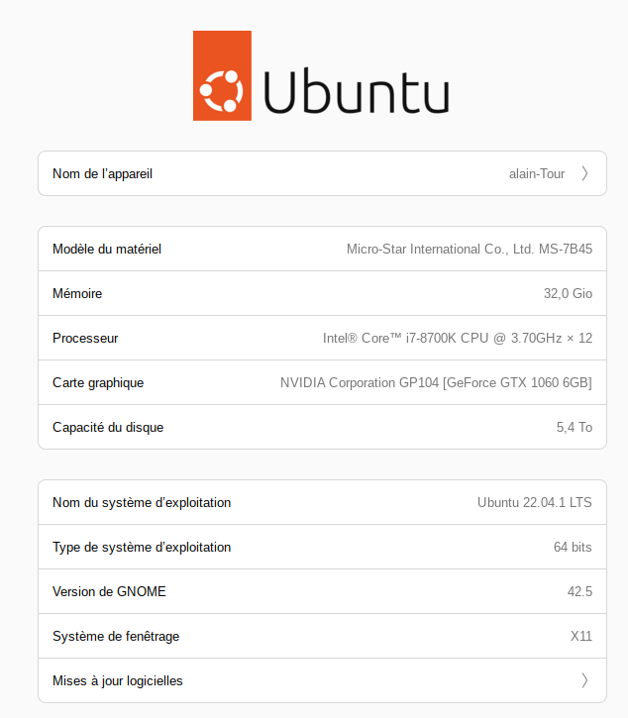Image resolution: width=628 pixels, height=718 pixels.
Task: Click Type de système d'exploitation label
Action: click(x=142, y=548)
